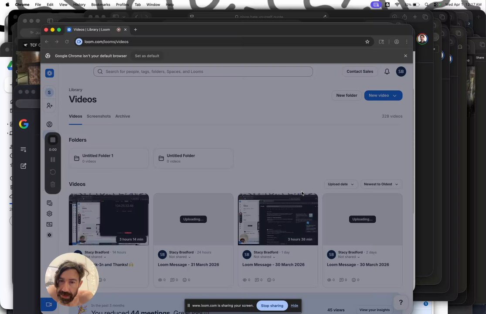Screen dimensions: 486x314
Task: Reload the Loom page
Action: coord(67,41)
